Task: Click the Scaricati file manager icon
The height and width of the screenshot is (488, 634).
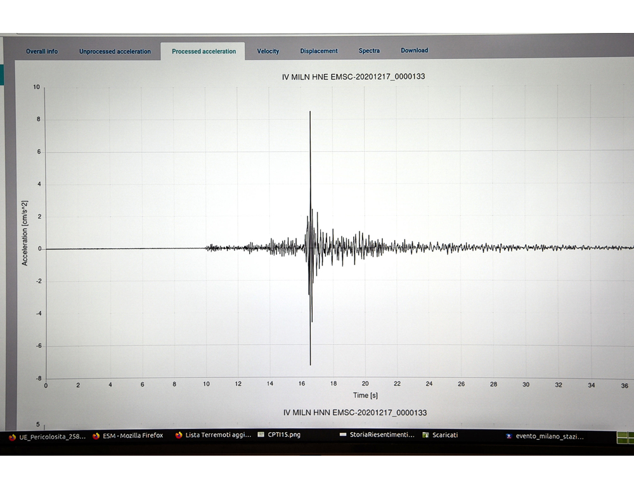Action: 426,435
